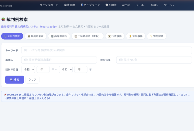Filter by 行政事件 category

coord(115,36)
